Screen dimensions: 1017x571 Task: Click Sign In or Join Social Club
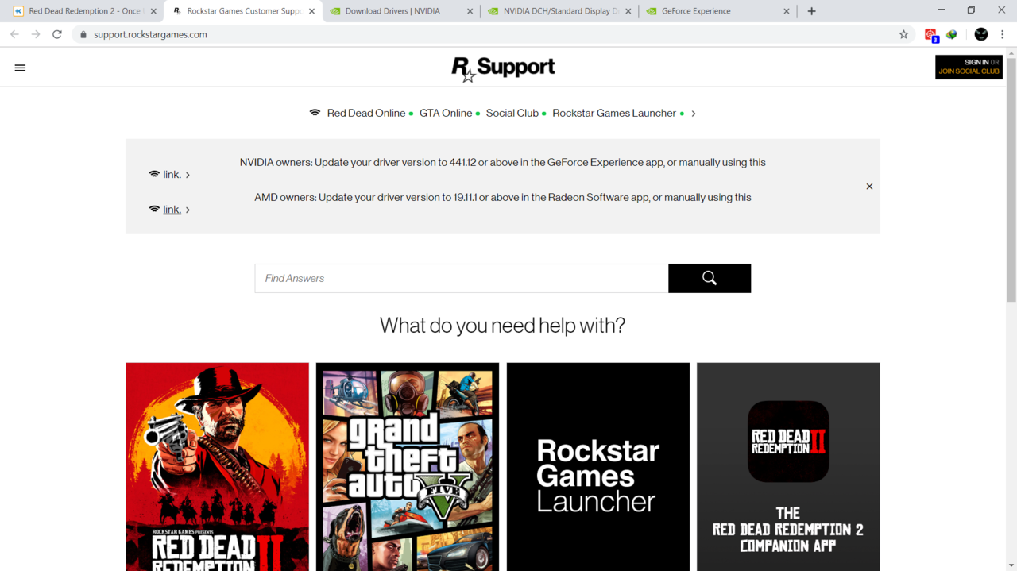969,67
